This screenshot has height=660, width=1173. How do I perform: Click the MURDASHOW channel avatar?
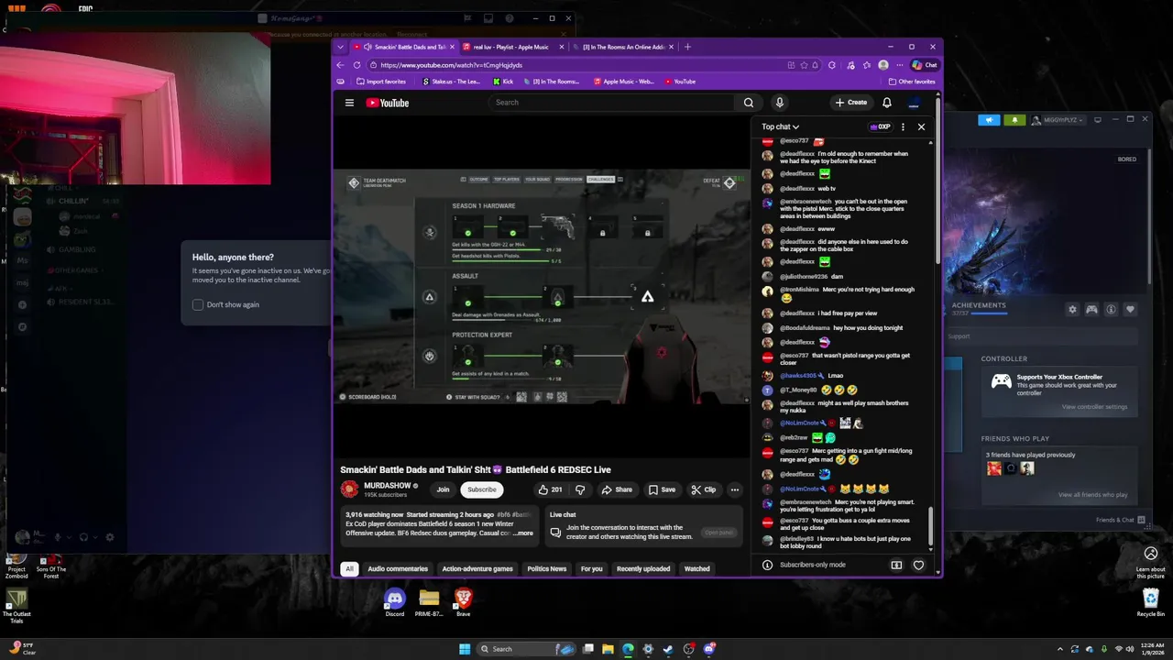coord(349,489)
